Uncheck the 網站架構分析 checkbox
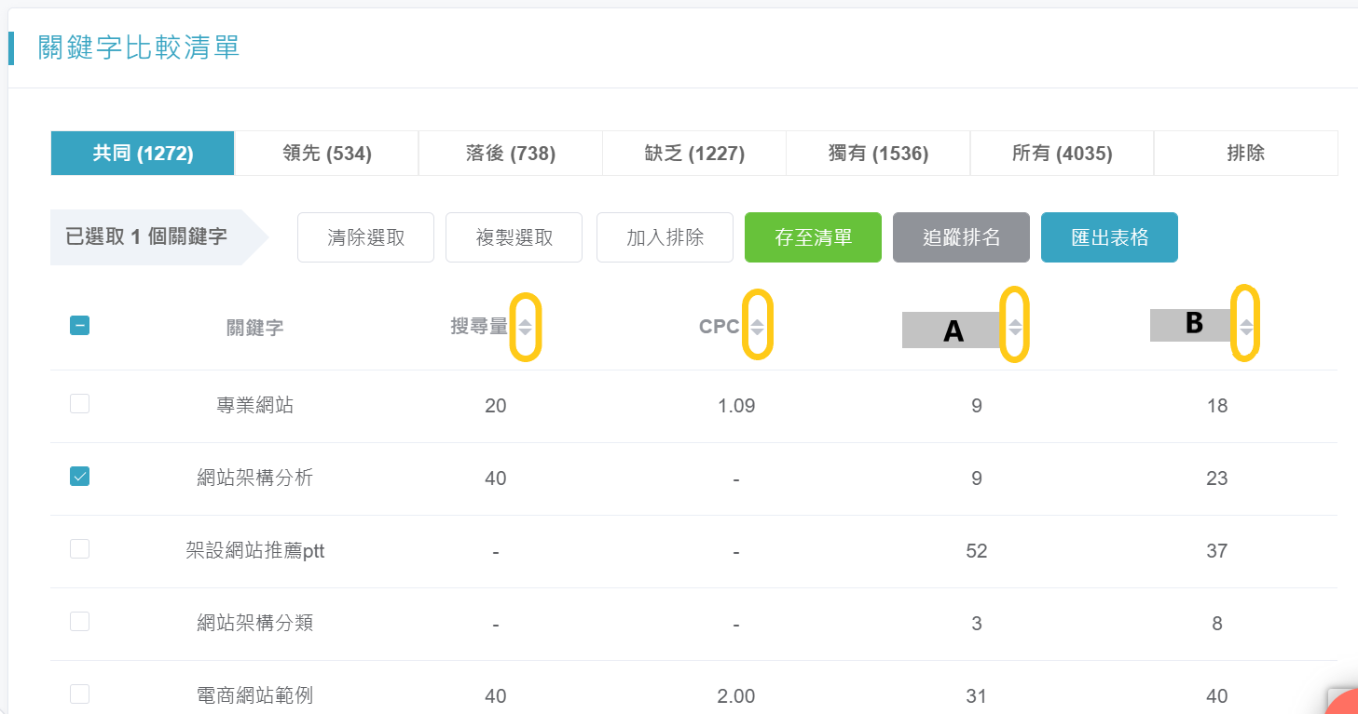This screenshot has width=1358, height=714. pyautogui.click(x=80, y=477)
